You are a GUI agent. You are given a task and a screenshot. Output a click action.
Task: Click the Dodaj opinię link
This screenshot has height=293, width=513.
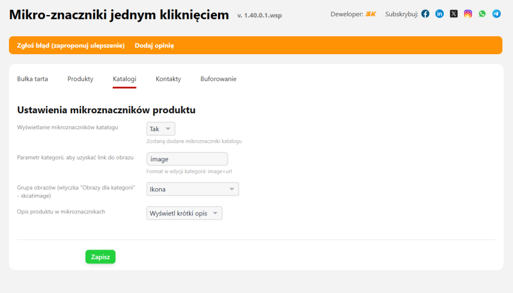(154, 46)
